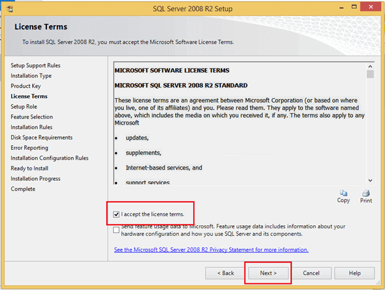This screenshot has width=385, height=290.
Task: Click the license text scrollbar up arrow
Action: point(370,65)
